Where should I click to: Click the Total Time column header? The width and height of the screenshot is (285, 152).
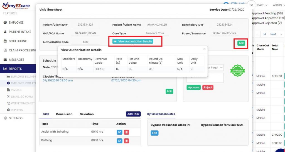tap(275, 47)
